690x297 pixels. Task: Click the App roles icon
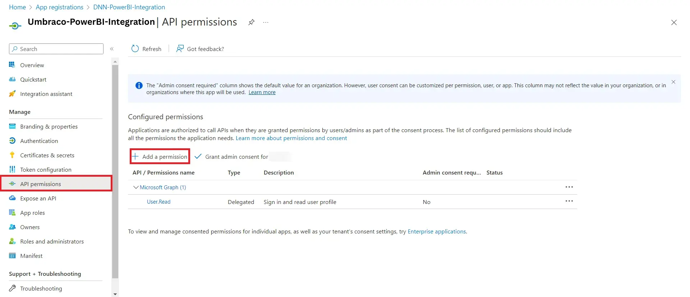[x=12, y=213]
